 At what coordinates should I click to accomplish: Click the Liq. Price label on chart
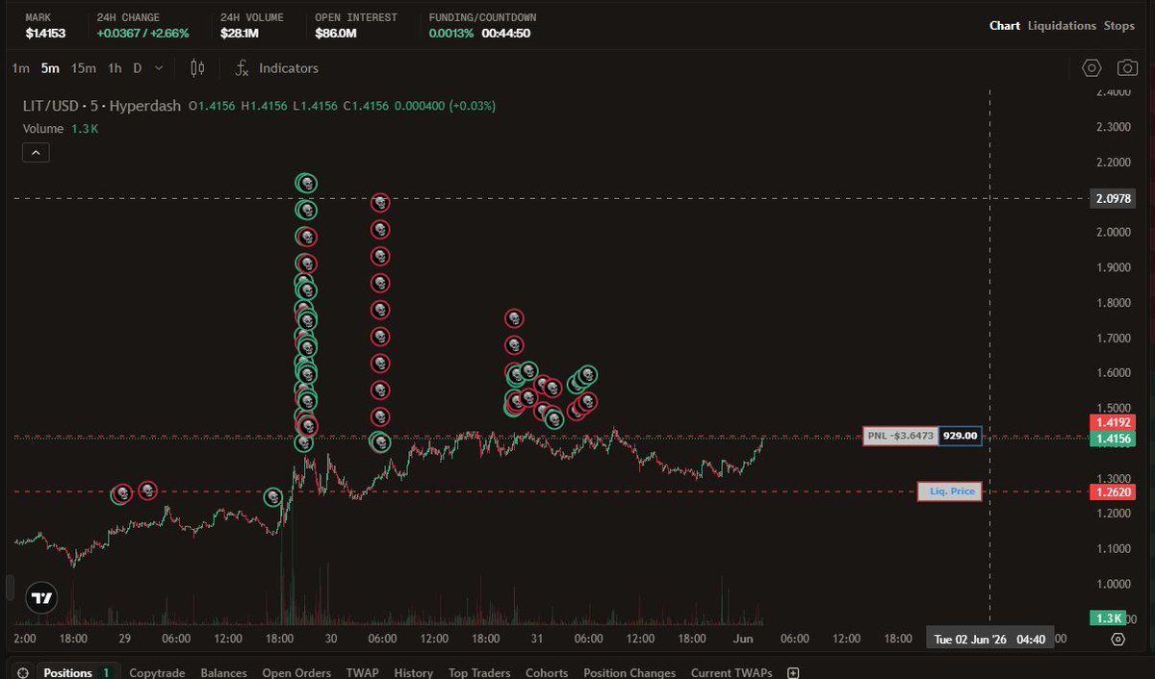[x=950, y=491]
